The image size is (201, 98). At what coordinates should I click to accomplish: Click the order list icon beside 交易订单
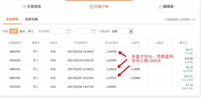pos(91,6)
